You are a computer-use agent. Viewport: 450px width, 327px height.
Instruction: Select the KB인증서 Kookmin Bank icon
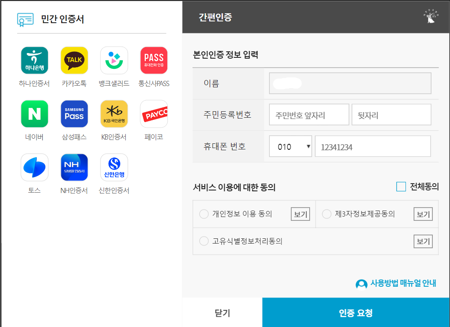[x=114, y=114]
